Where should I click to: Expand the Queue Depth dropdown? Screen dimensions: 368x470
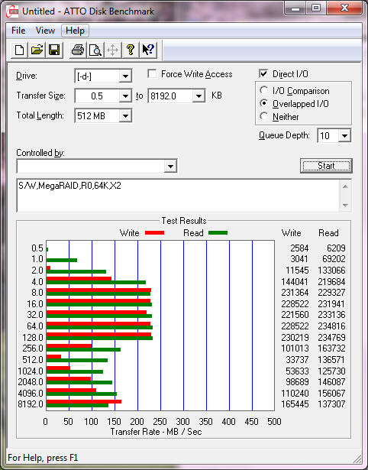tap(344, 136)
